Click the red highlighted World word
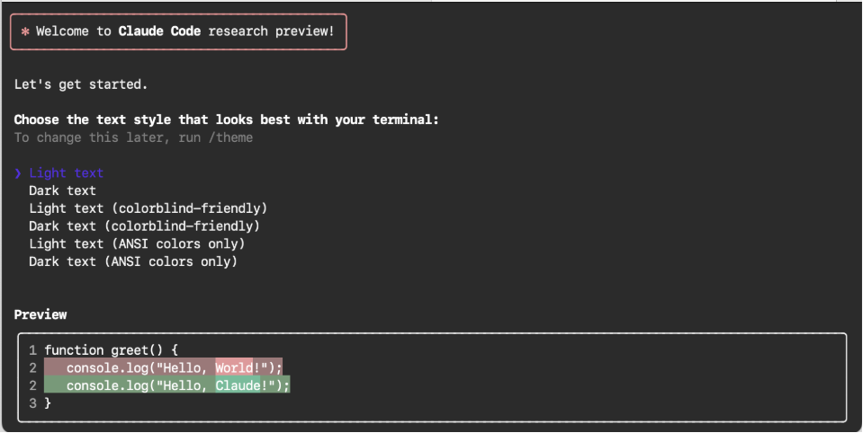The height and width of the screenshot is (433, 863). tap(234, 367)
